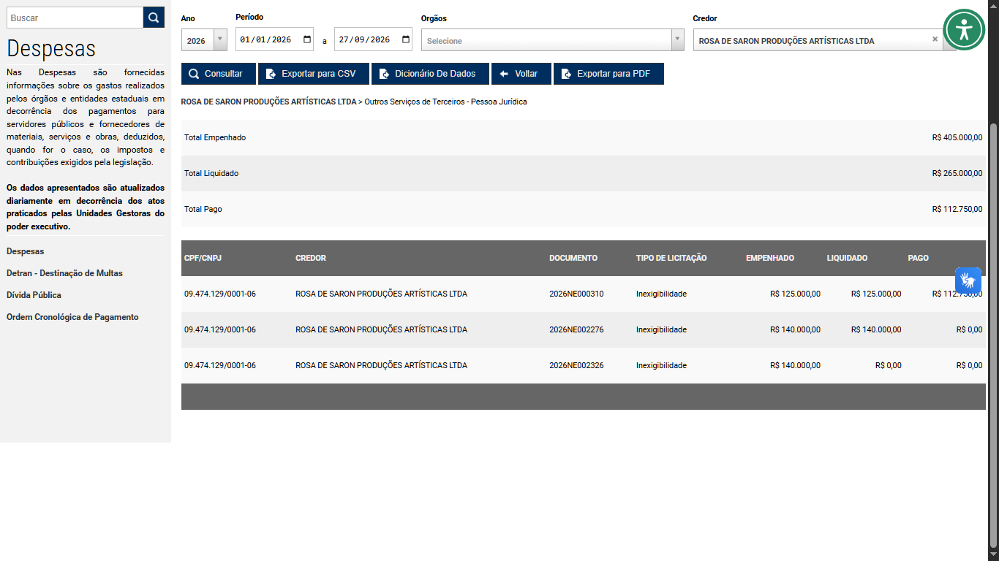Click document 2026NE000310 row
The height and width of the screenshot is (561, 999).
pyautogui.click(x=584, y=294)
